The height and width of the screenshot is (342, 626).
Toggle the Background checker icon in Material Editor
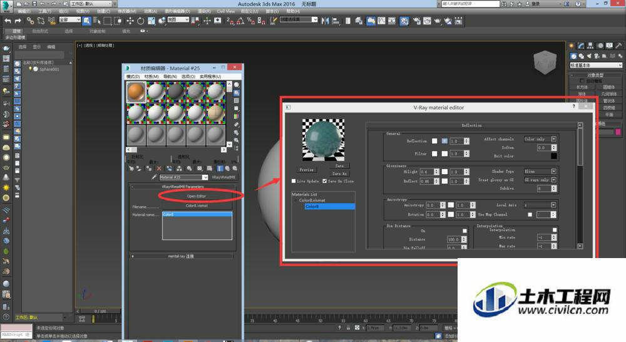click(237, 101)
